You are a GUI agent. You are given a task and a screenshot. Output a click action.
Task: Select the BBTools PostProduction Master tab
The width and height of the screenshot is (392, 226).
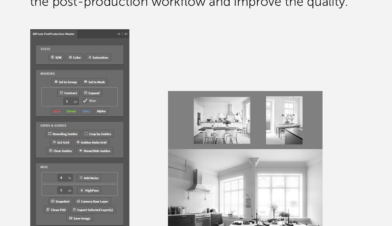pyautogui.click(x=53, y=34)
